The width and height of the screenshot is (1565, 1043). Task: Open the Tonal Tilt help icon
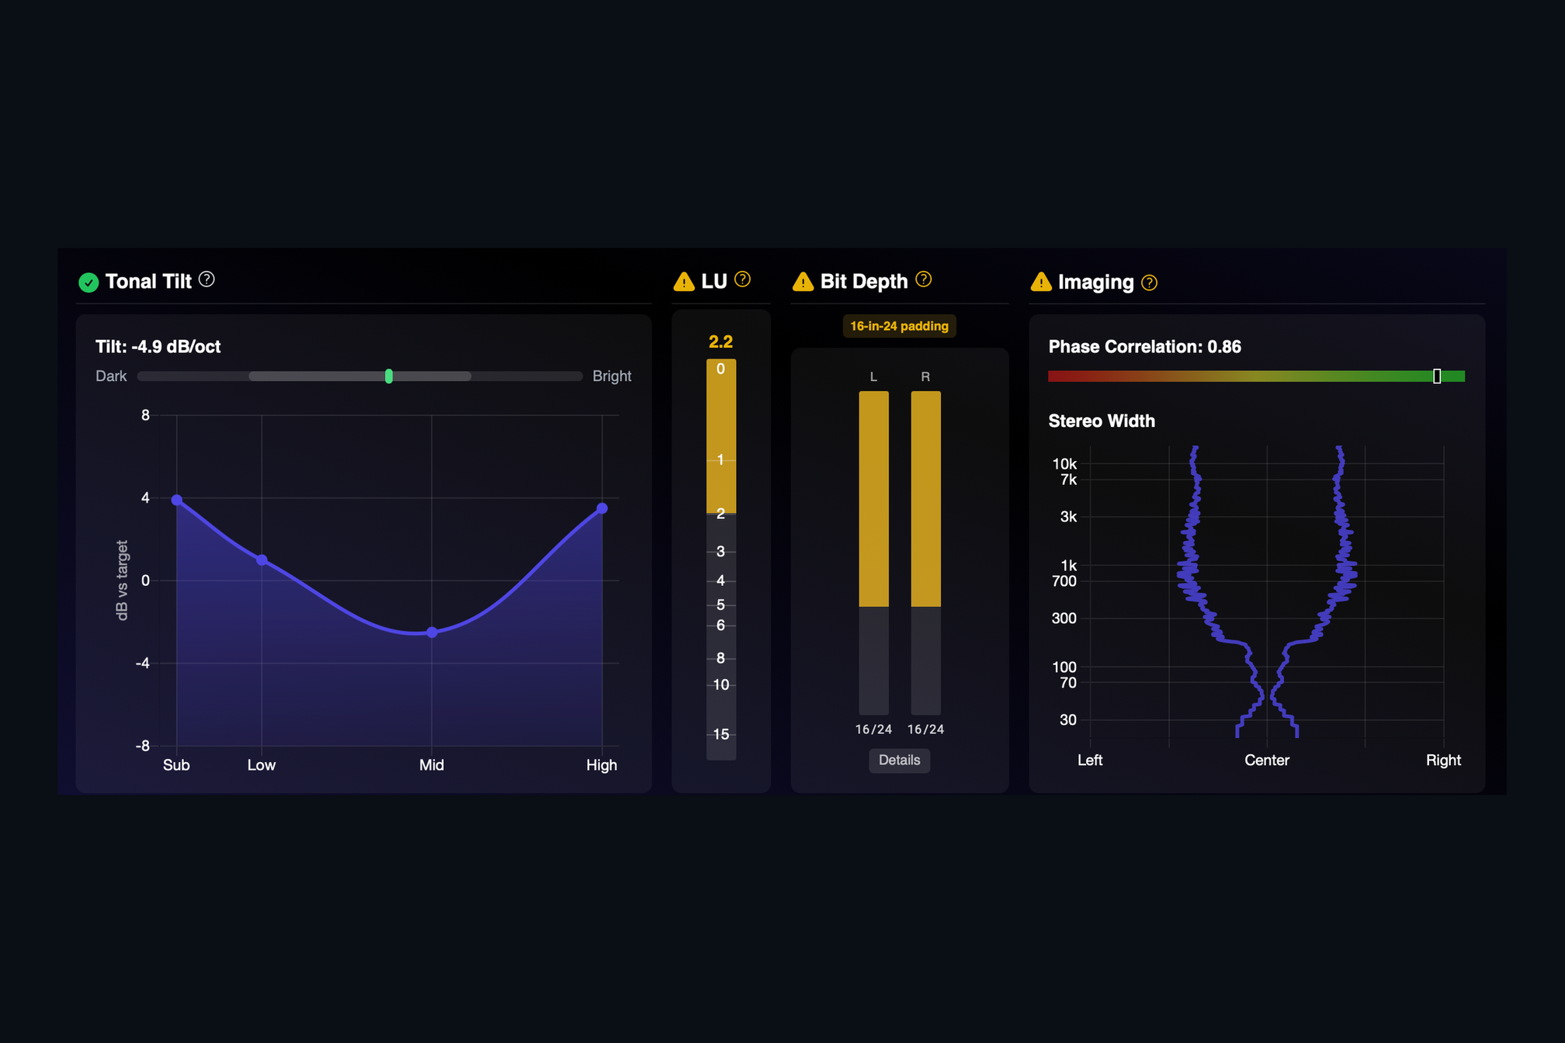click(x=206, y=279)
